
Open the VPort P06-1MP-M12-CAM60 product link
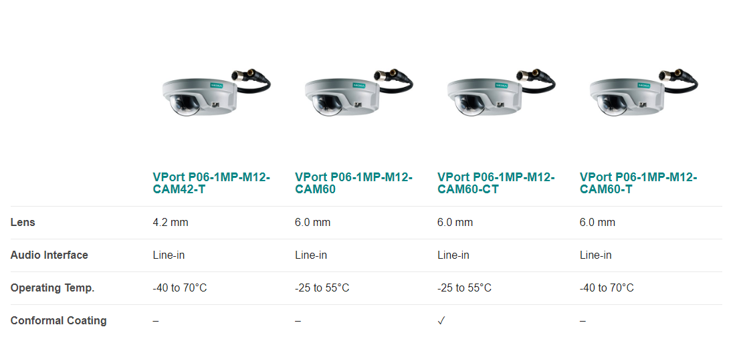353,183
